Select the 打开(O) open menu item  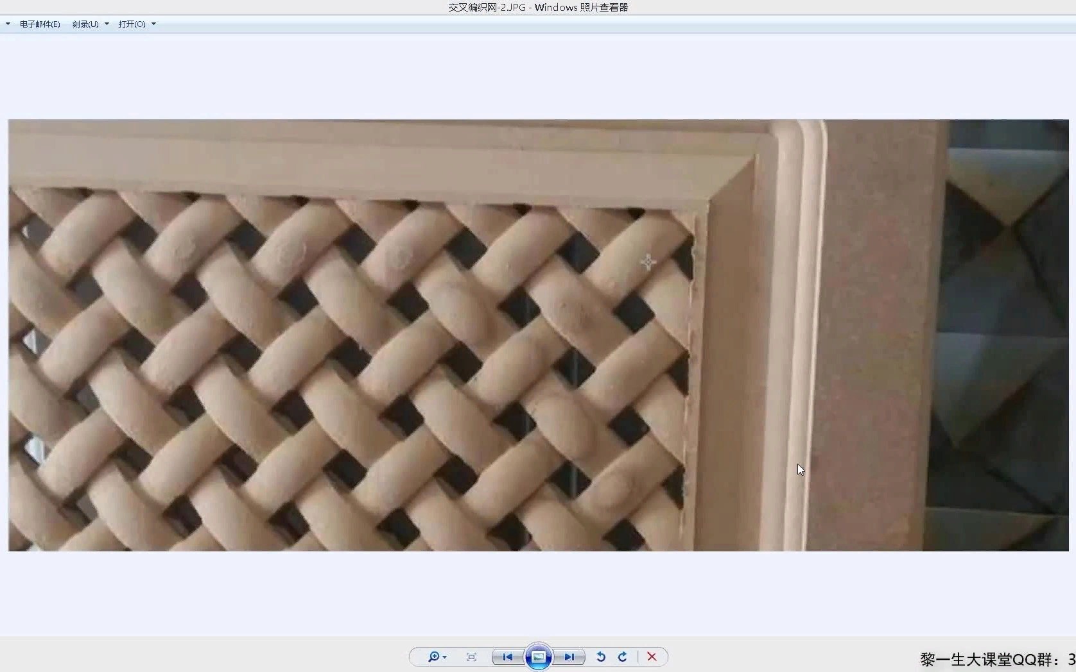pyautogui.click(x=132, y=24)
